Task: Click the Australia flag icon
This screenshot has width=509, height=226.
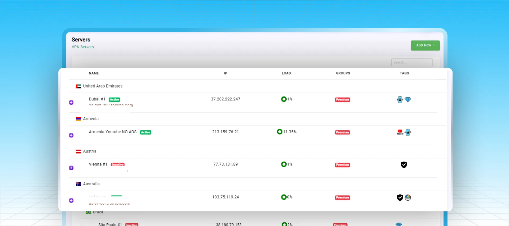Action: 78,184
